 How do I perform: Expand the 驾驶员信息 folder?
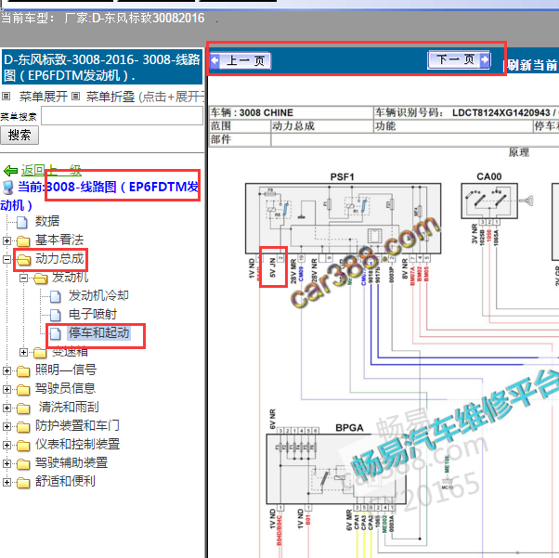6,389
